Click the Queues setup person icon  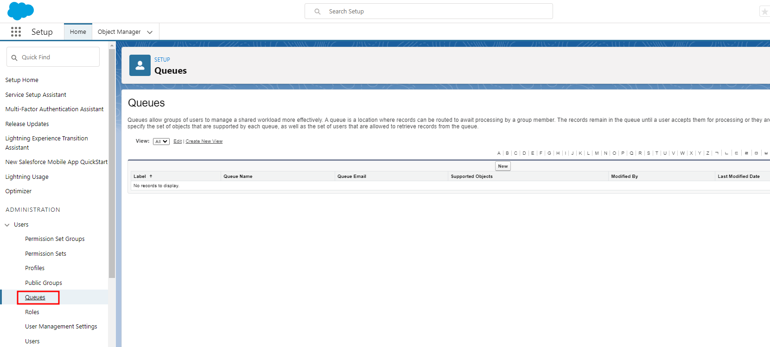pos(140,65)
